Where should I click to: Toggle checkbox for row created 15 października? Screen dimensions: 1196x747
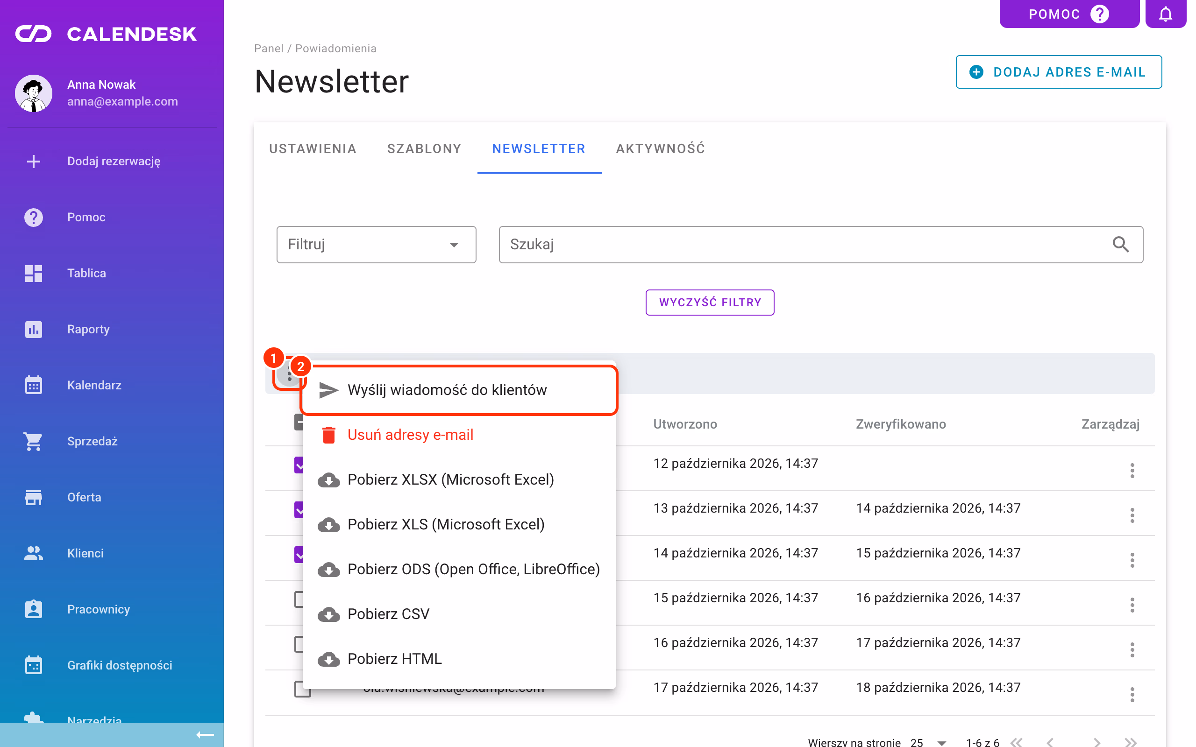click(298, 599)
